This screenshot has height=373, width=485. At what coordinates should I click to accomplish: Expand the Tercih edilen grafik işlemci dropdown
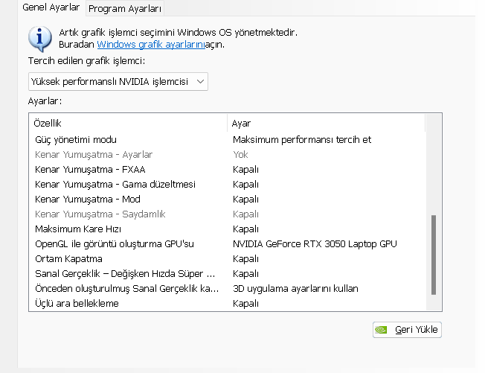(x=118, y=80)
